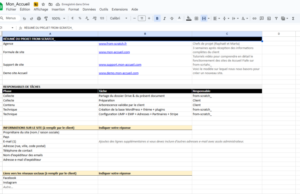Click the create filter icon

276,18
